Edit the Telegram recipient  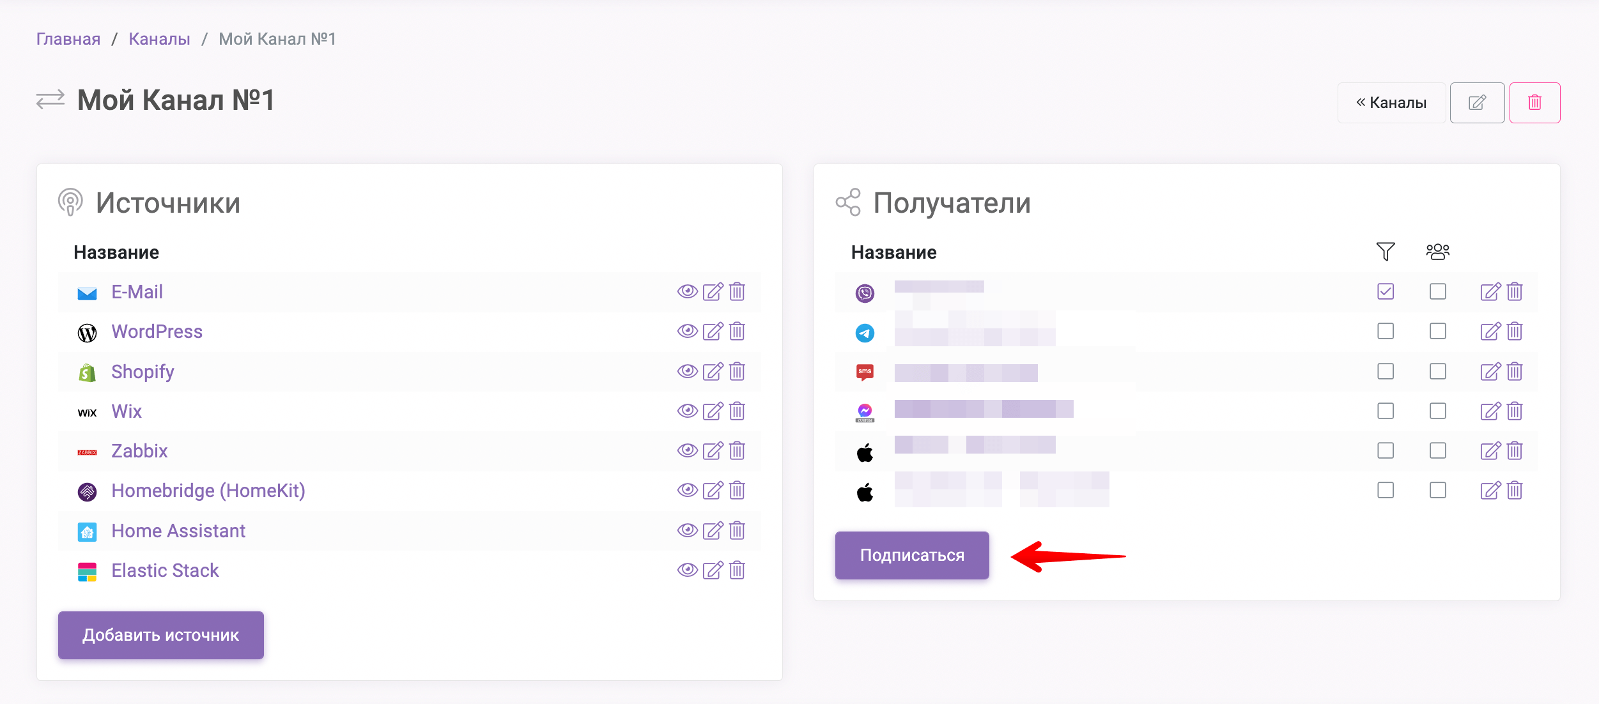click(x=1490, y=331)
